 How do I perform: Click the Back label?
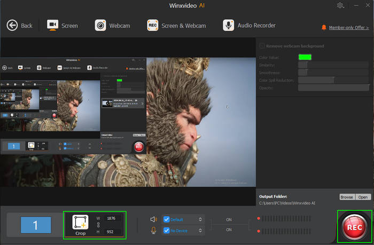coord(27,26)
